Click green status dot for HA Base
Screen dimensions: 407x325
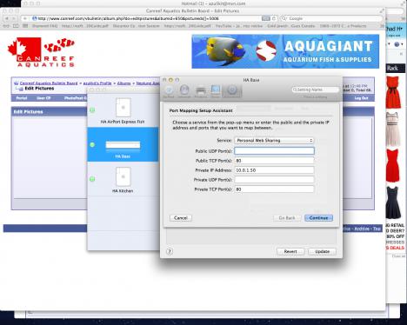pos(92,144)
